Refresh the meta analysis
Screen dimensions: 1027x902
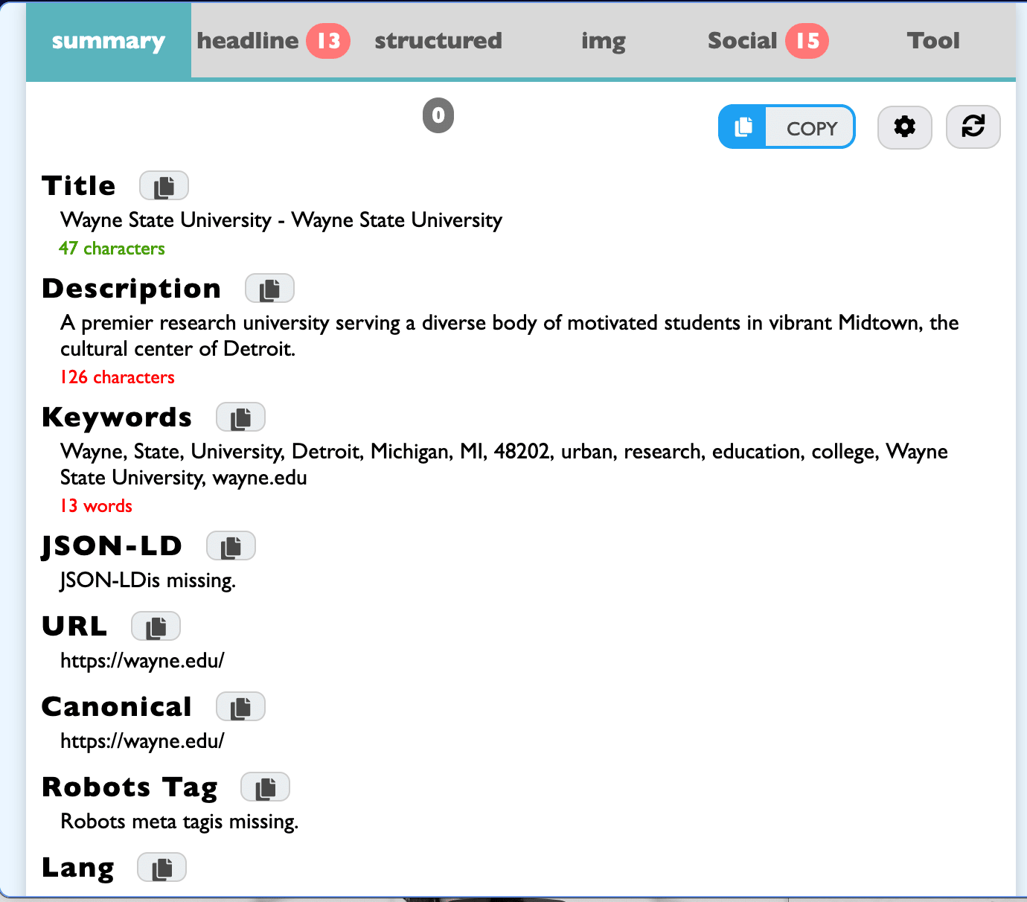coord(973,127)
